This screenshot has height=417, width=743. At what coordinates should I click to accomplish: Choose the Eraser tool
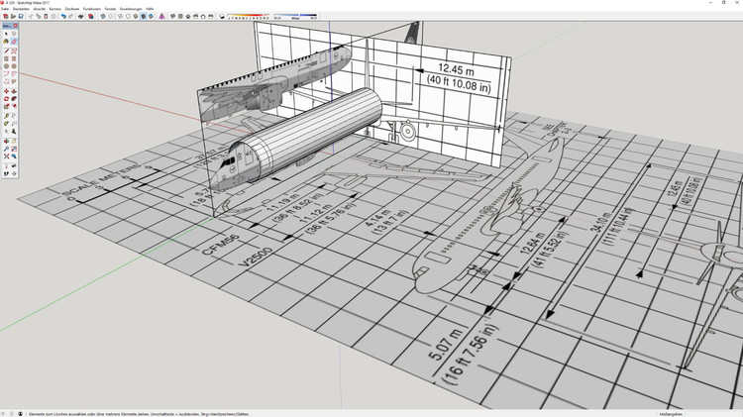tap(14, 42)
